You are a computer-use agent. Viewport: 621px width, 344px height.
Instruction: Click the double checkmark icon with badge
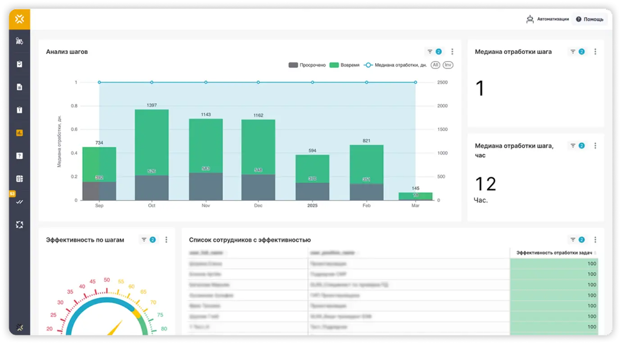tap(19, 202)
